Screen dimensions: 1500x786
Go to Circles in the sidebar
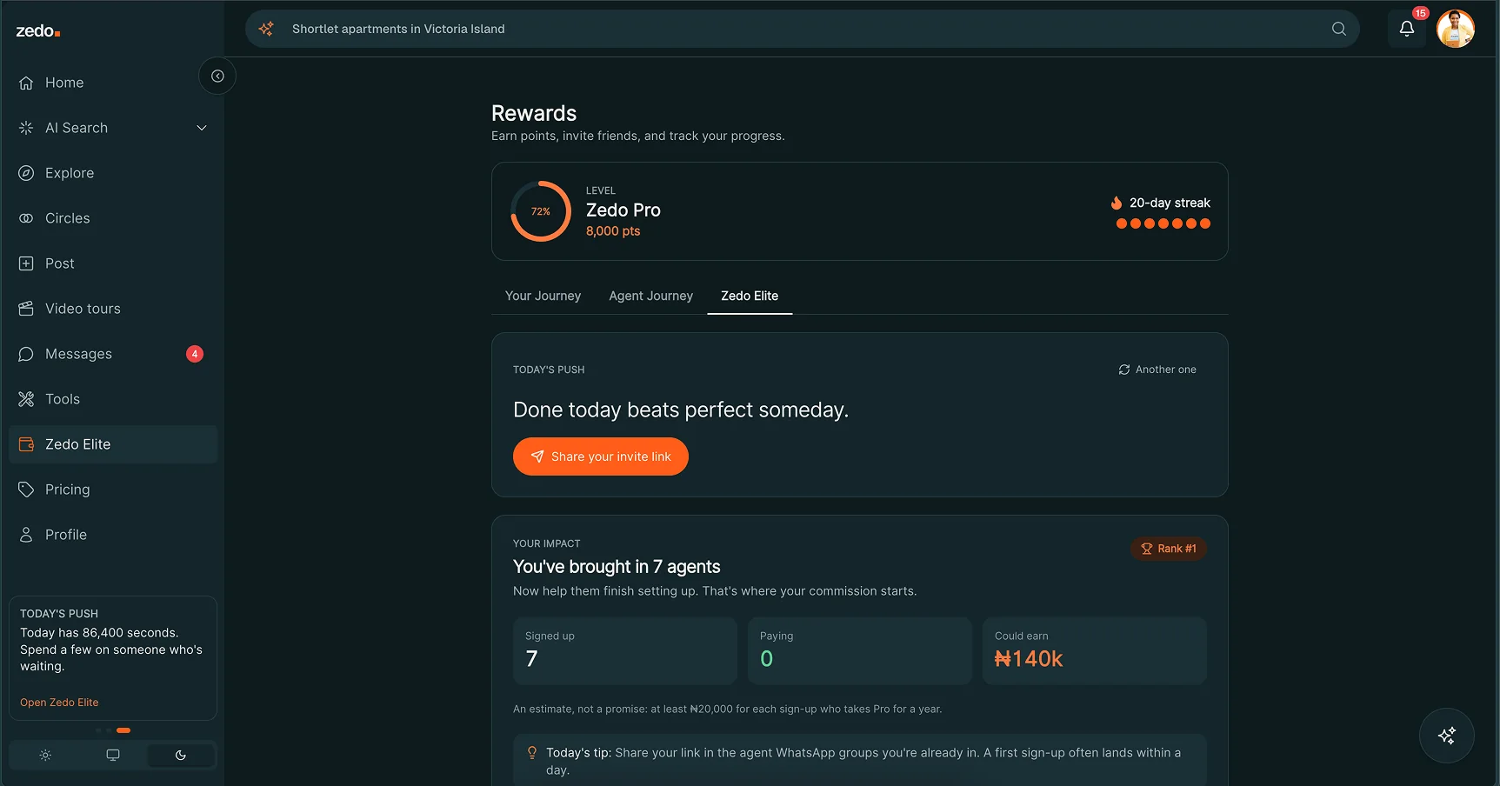(x=113, y=218)
